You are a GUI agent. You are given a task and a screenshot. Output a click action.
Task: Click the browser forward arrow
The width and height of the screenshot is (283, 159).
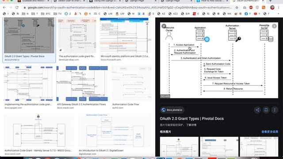click(x=11, y=8)
